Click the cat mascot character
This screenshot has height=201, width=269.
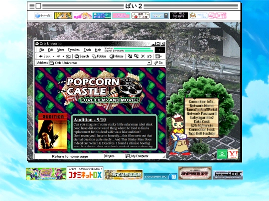(x=179, y=135)
